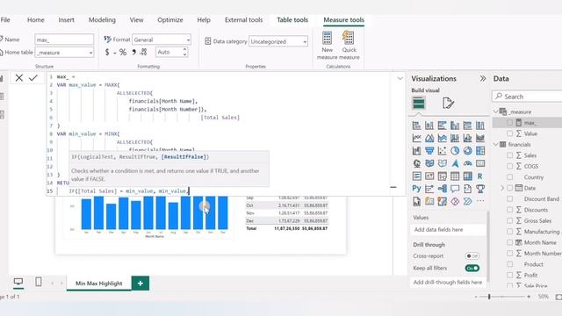
Task: Select the pie chart visual
Action: coord(455,151)
